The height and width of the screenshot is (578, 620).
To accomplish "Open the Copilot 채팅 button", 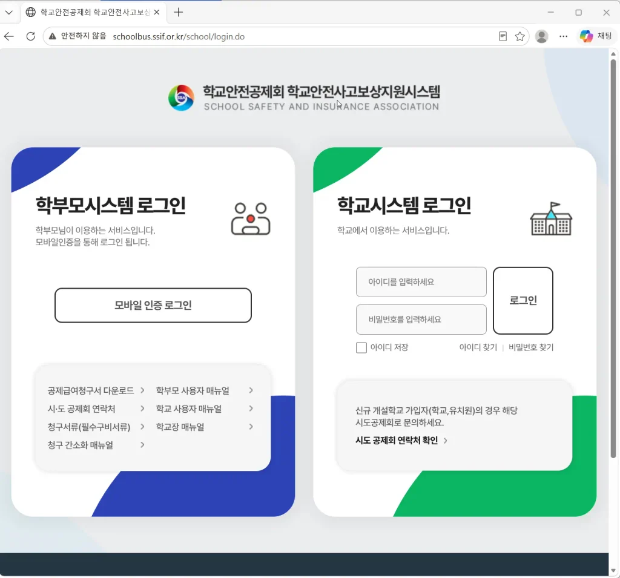I will [596, 36].
